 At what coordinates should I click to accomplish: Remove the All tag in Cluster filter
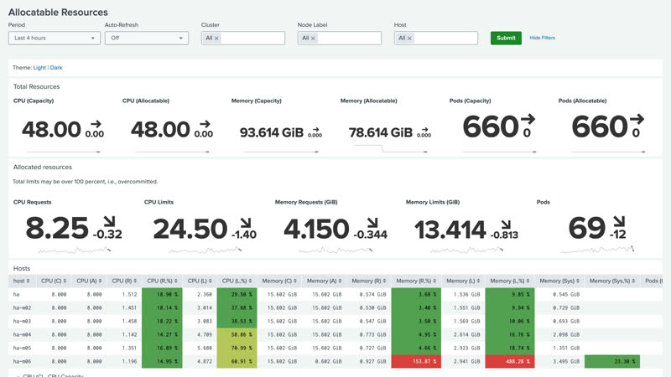pos(216,39)
